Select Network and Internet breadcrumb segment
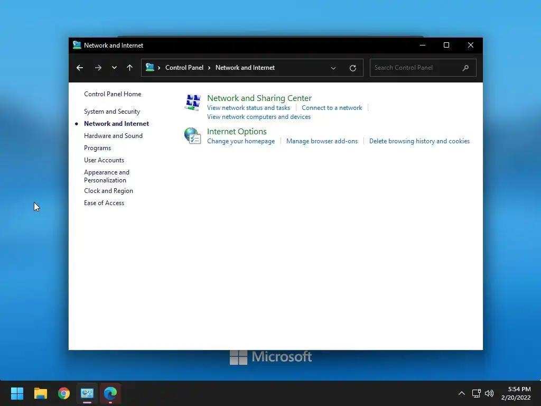Screen dimensions: 541x406 pos(245,68)
